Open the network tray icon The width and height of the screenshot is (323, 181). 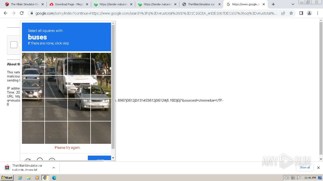click(x=293, y=178)
